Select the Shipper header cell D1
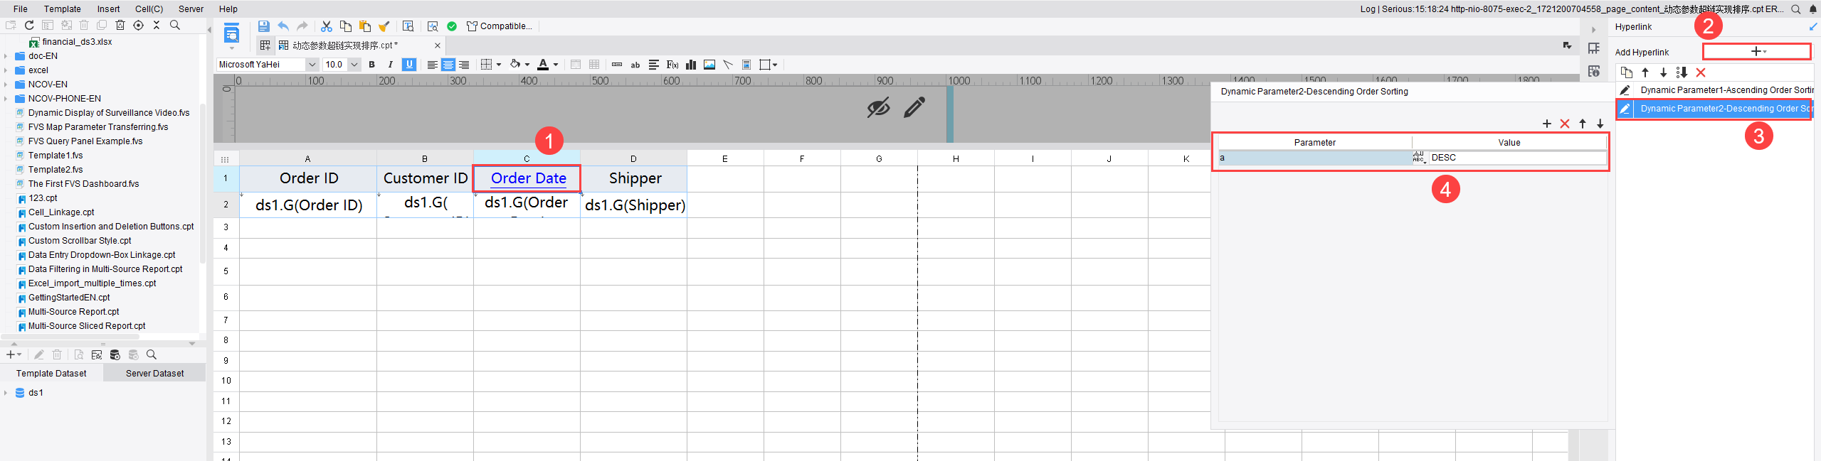This screenshot has width=1821, height=461. 634,178
